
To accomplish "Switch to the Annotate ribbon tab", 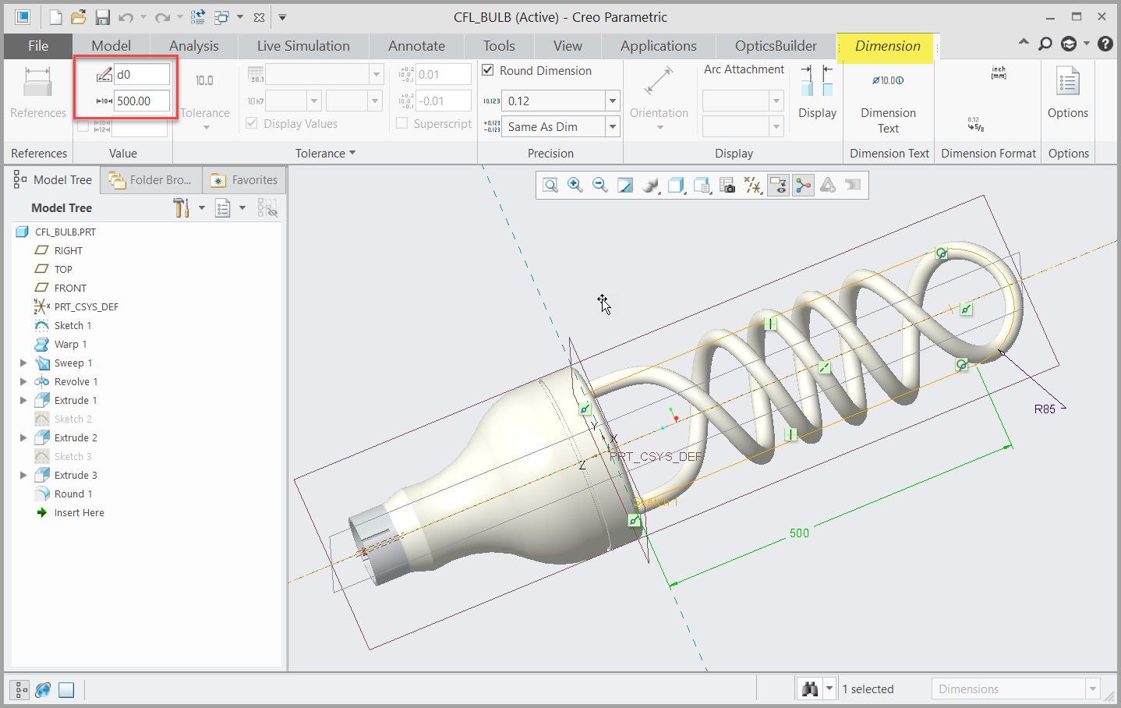I will coord(416,46).
